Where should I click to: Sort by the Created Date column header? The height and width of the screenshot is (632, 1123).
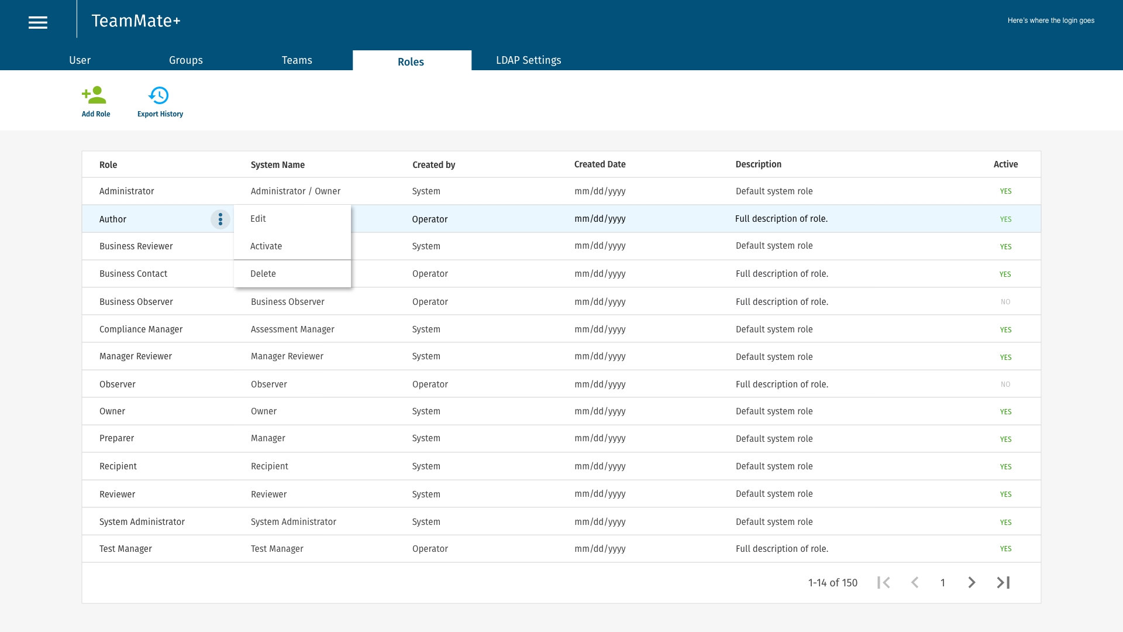[x=600, y=164]
